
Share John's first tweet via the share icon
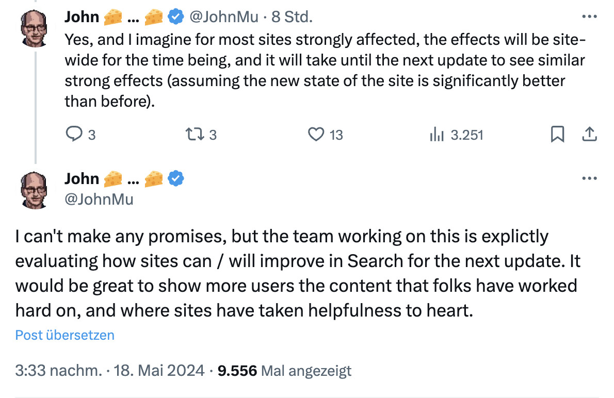pos(589,134)
